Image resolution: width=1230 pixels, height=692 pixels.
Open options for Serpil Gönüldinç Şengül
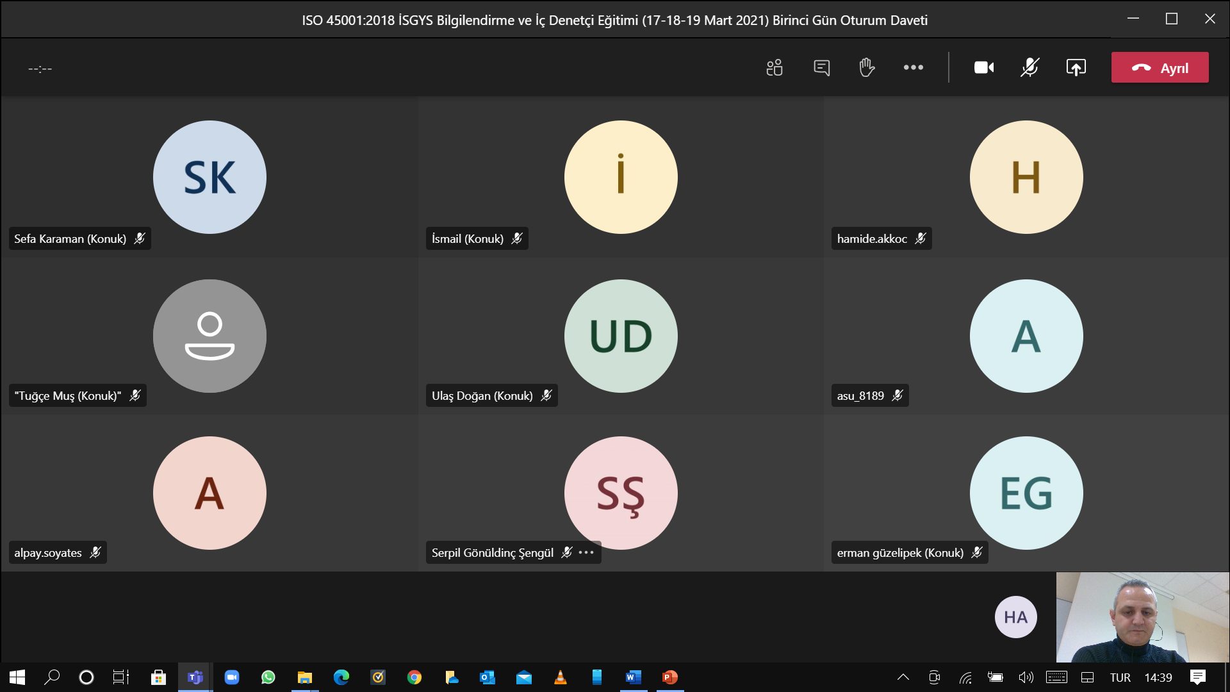[x=586, y=552]
